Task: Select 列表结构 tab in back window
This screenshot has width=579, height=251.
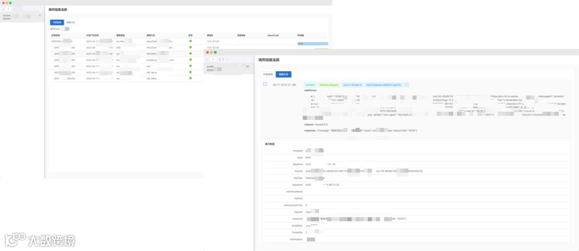Action: 57,22
